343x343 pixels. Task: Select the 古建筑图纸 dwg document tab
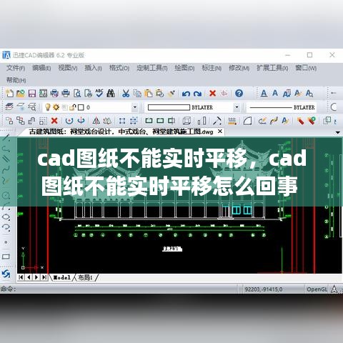point(121,131)
